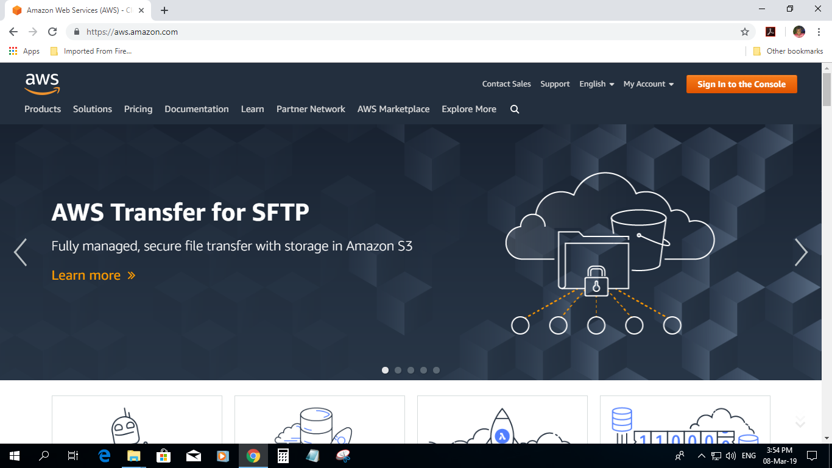Open File Explorer from the taskbar
This screenshot has height=468, width=832.
coord(134,455)
